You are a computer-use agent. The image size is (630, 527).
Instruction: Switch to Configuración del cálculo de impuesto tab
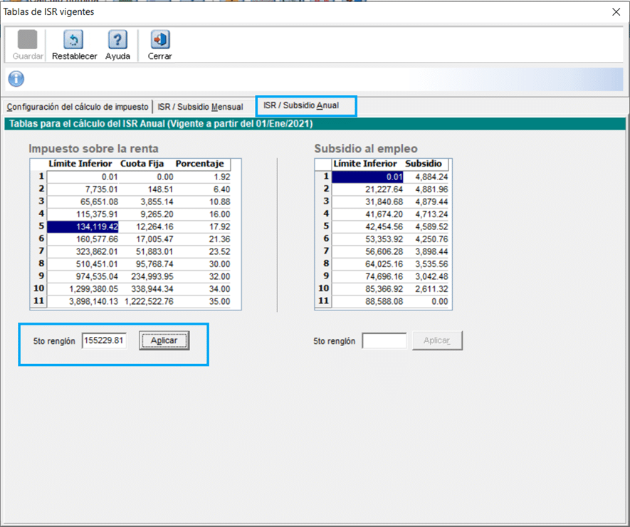(x=77, y=107)
